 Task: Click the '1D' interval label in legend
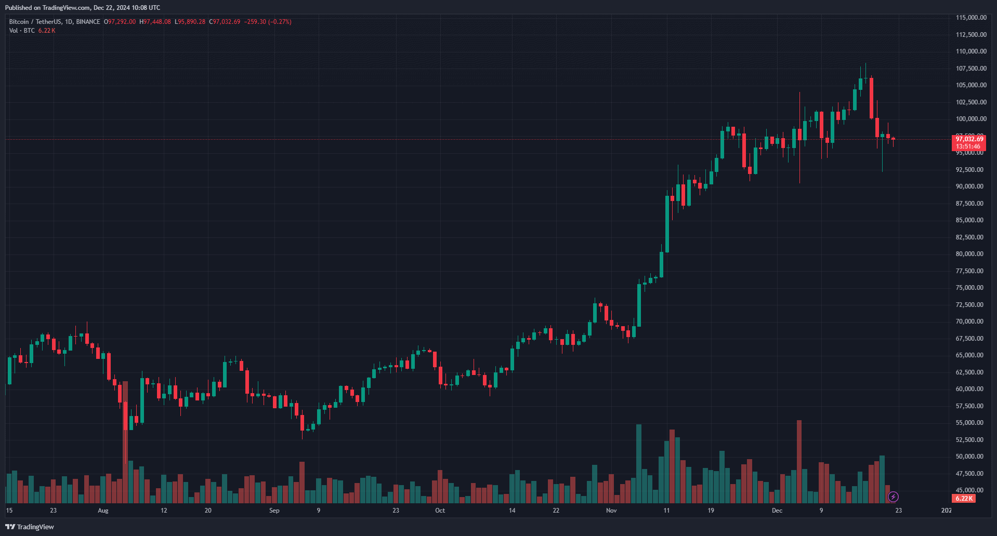(x=69, y=22)
